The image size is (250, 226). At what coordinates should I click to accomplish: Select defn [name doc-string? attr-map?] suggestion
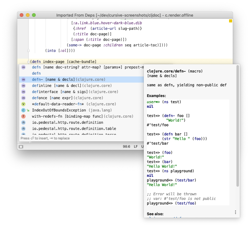tap(81, 67)
